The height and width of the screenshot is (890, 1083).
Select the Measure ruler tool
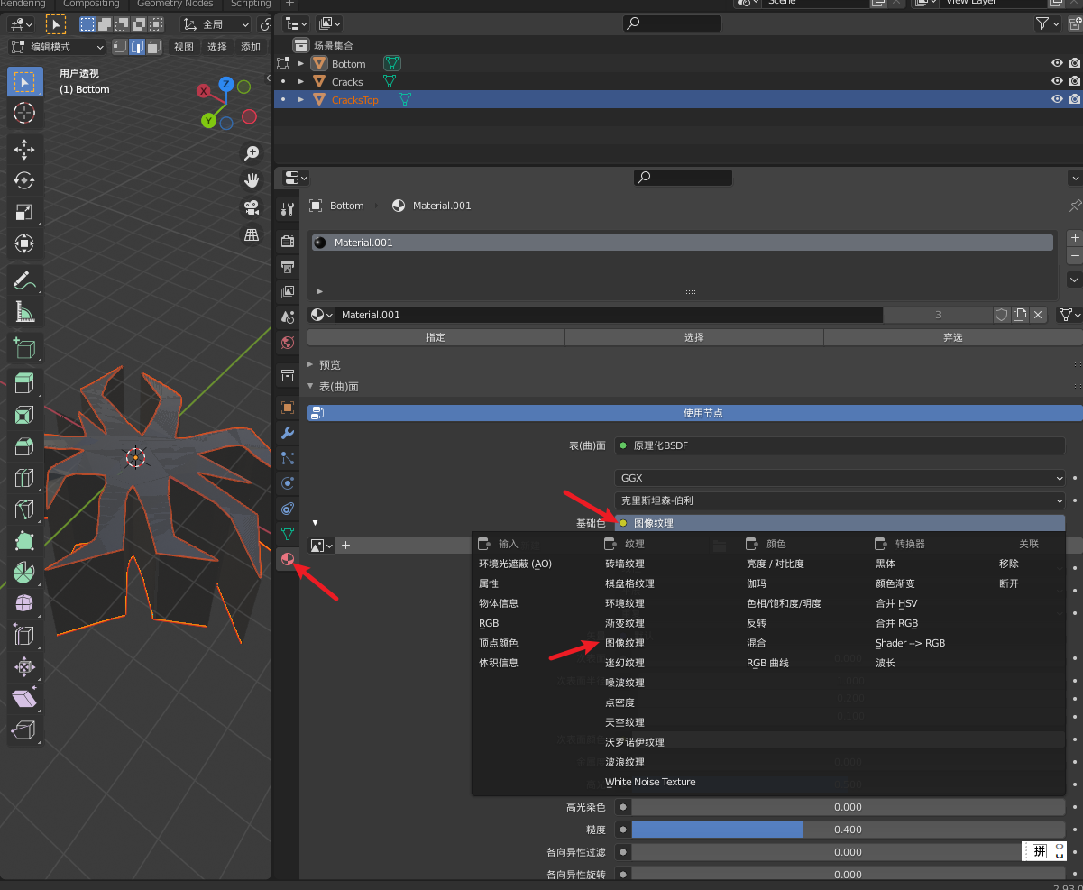(x=24, y=312)
